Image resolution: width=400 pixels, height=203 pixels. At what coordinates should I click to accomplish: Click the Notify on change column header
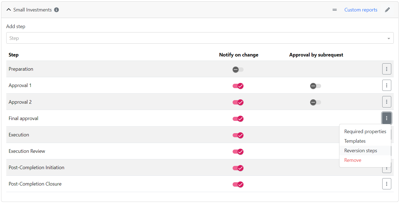(x=239, y=55)
